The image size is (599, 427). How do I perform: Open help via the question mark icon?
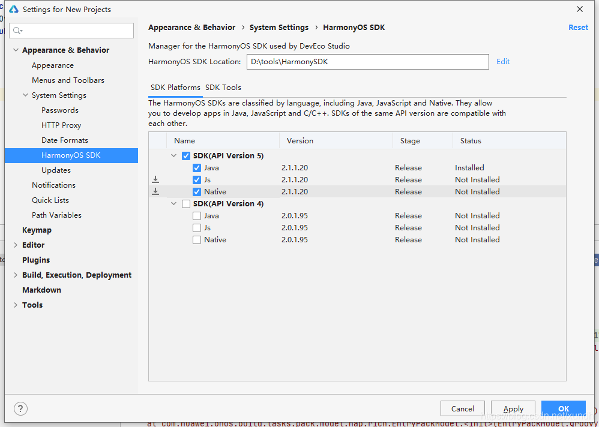20,408
